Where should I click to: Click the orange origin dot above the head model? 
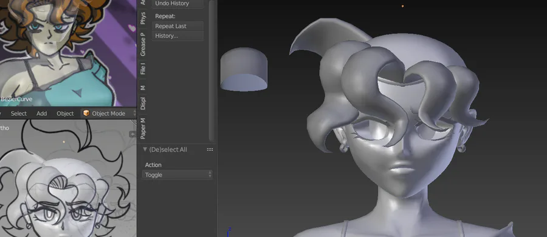tap(402, 6)
